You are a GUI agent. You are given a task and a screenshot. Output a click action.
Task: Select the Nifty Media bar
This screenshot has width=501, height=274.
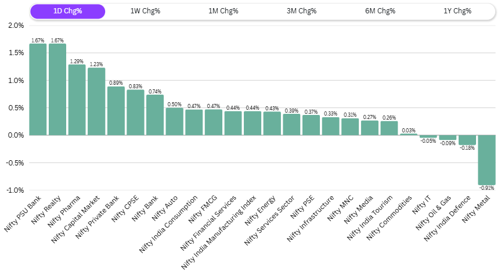pos(370,128)
